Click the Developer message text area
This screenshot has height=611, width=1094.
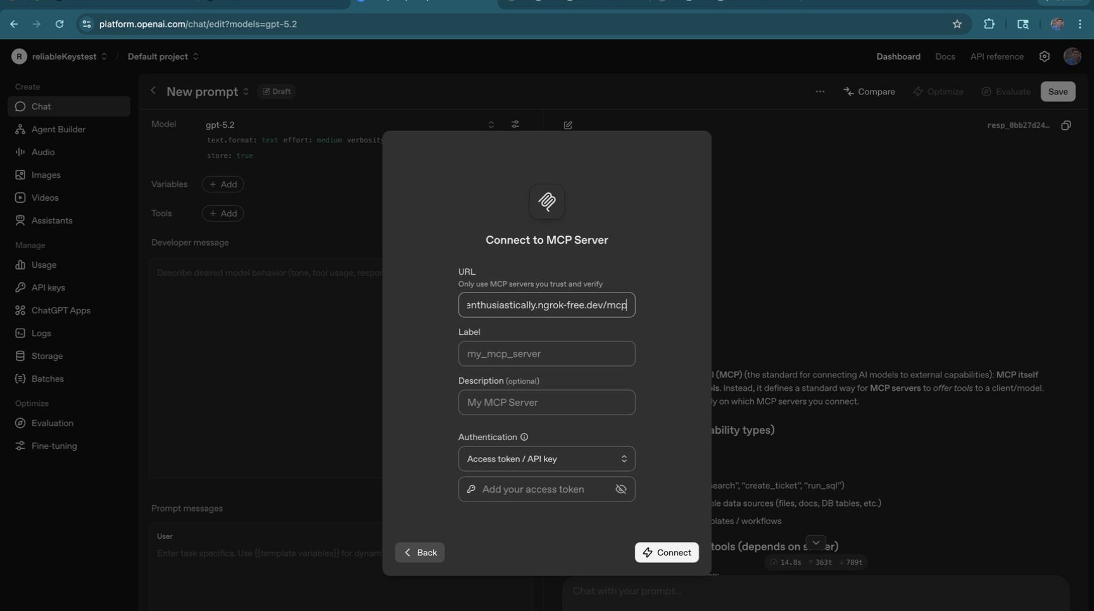(x=266, y=367)
